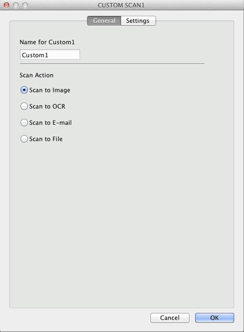Click the 'Scan to OCR' label text
244x332 pixels.
coord(47,106)
